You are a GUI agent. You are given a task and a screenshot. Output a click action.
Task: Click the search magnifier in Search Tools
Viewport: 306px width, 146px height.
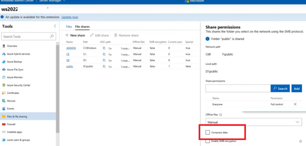coord(52,36)
